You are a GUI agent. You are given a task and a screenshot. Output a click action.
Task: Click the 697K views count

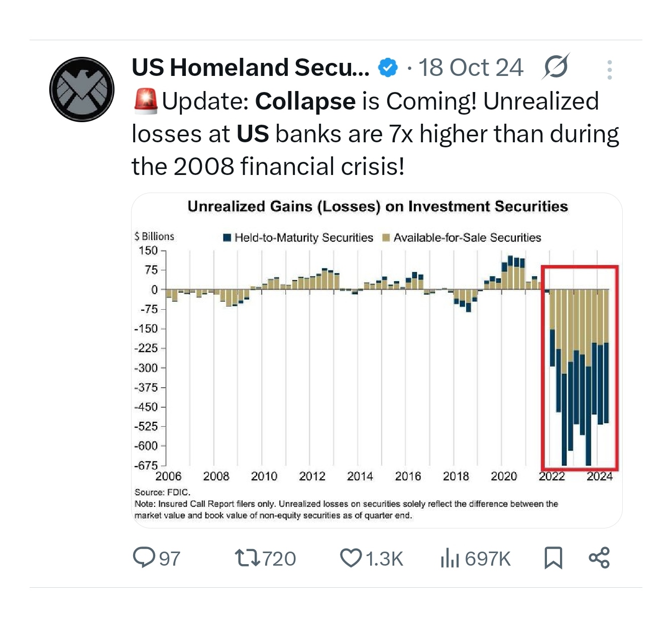tap(487, 559)
